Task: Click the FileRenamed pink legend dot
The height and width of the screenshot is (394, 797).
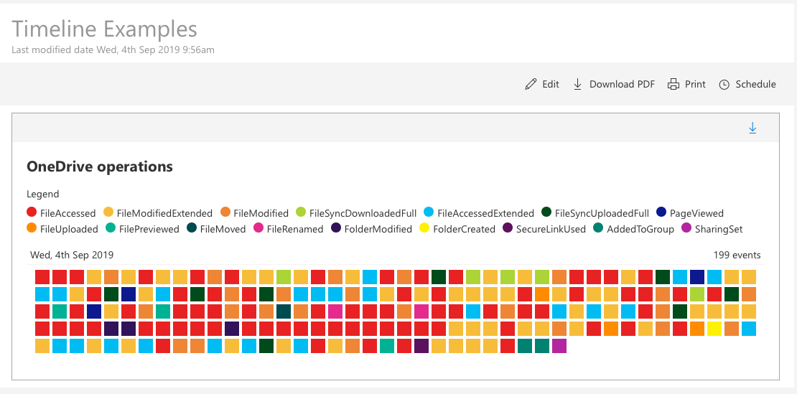Action: [x=258, y=228]
